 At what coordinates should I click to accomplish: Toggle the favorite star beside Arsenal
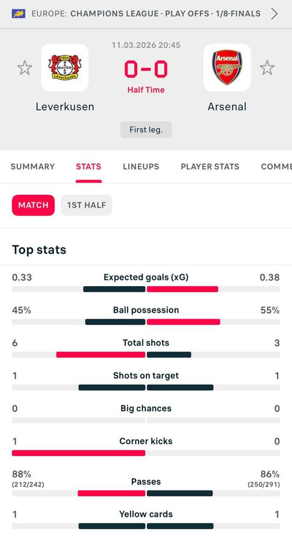click(x=267, y=68)
